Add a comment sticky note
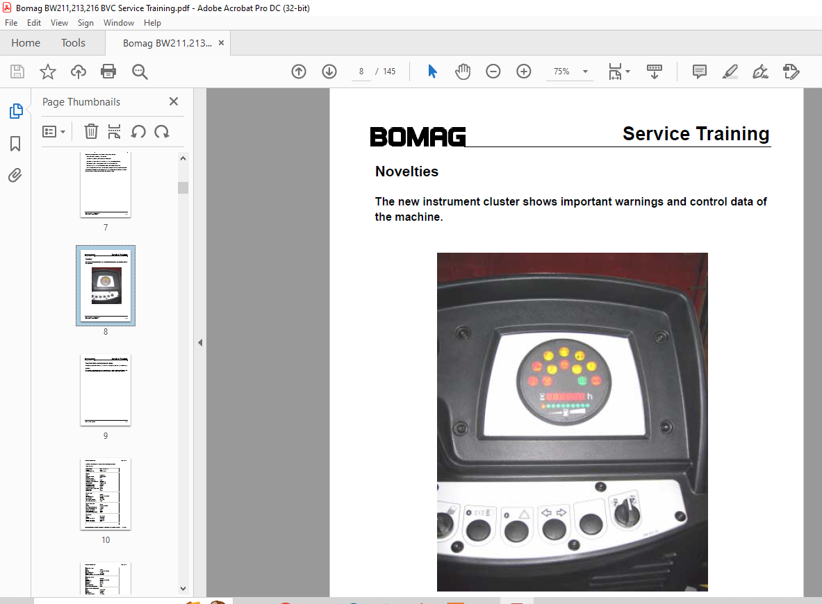The image size is (822, 604). click(x=699, y=72)
